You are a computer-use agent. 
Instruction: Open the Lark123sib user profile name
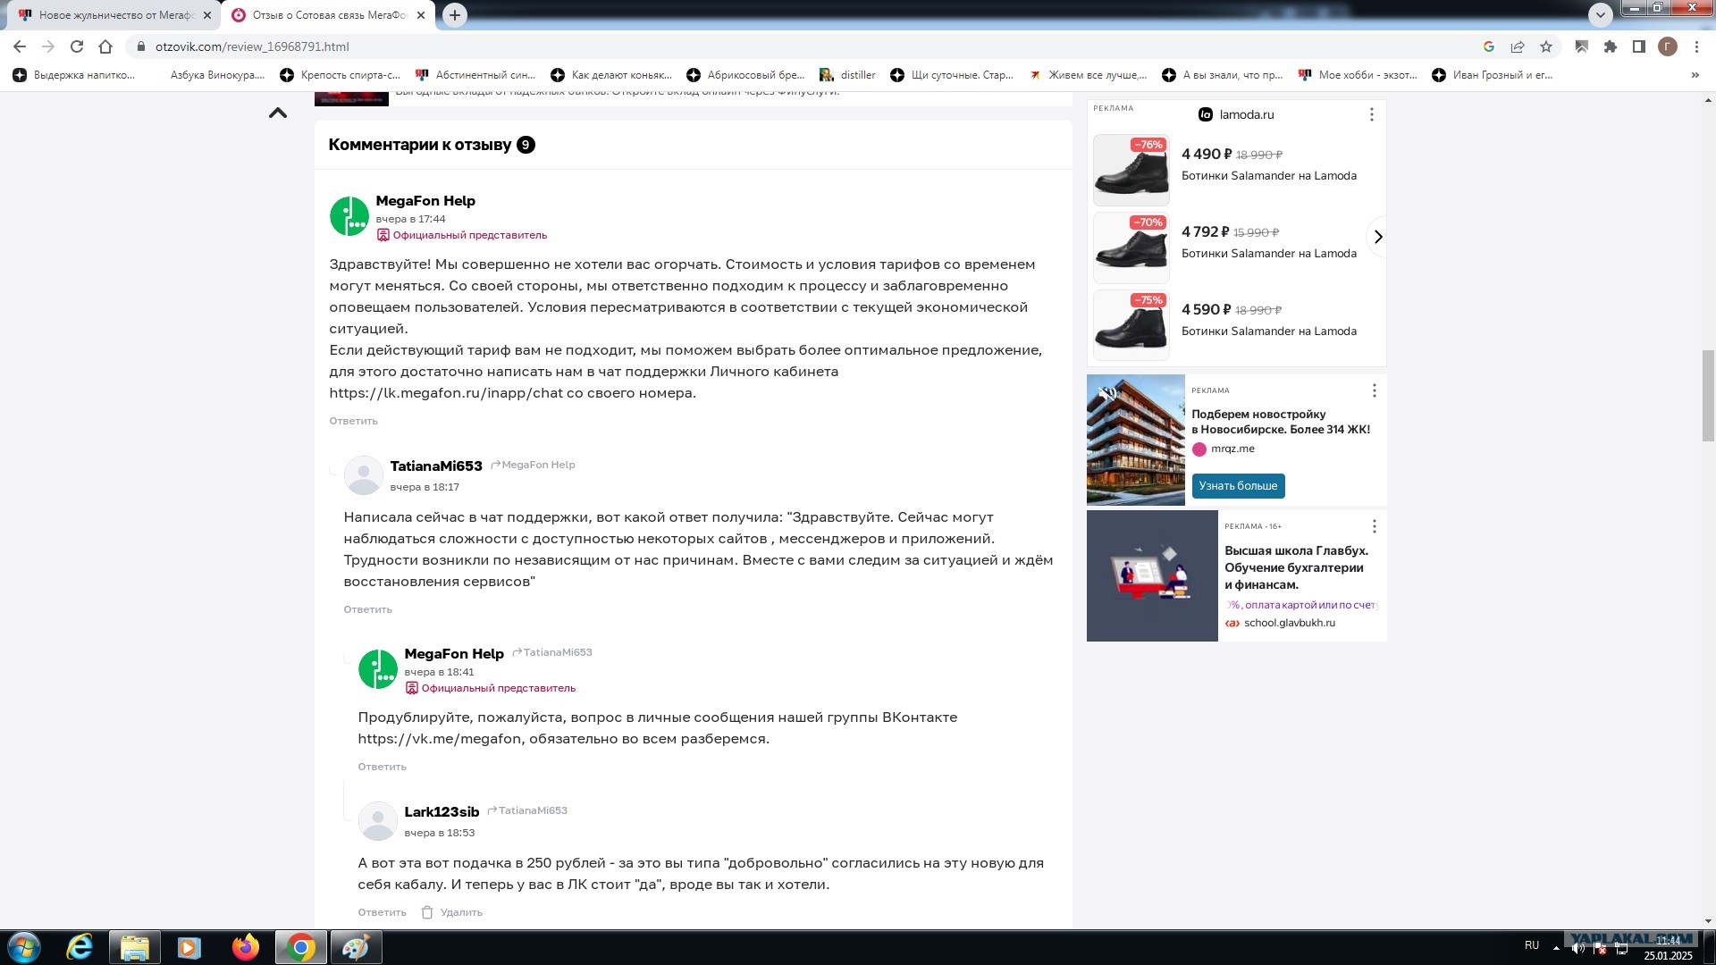pyautogui.click(x=442, y=812)
